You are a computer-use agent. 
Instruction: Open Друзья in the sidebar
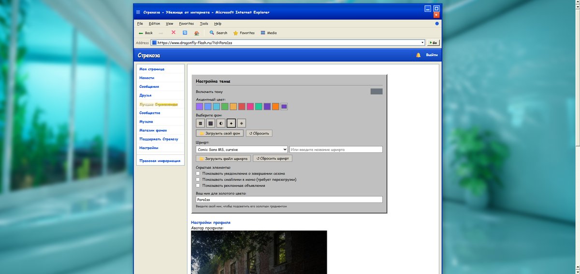pyautogui.click(x=145, y=95)
